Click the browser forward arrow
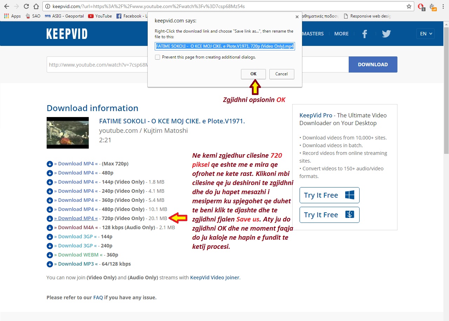Viewport: 449px width, 321px height. [x=16, y=6]
